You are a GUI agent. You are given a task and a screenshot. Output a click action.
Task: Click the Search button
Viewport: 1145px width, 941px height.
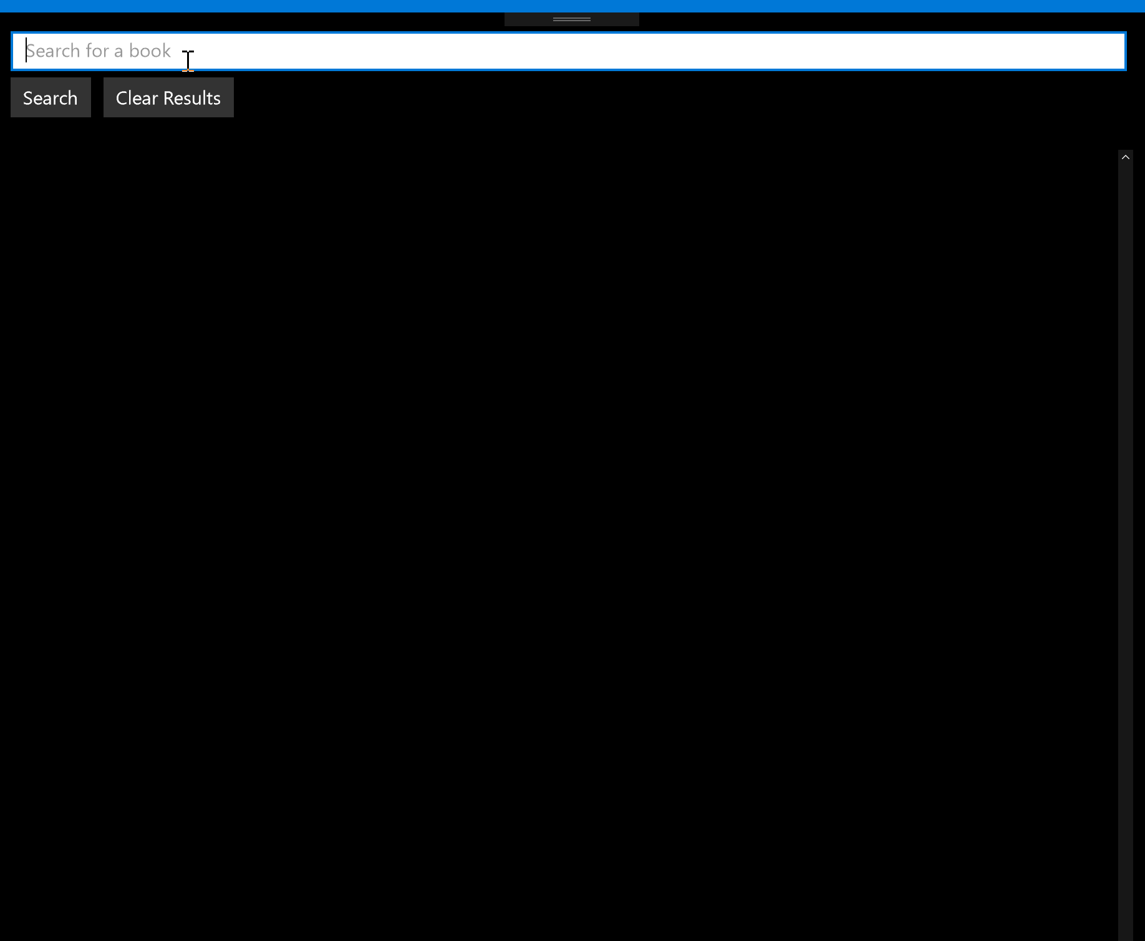[x=51, y=97]
